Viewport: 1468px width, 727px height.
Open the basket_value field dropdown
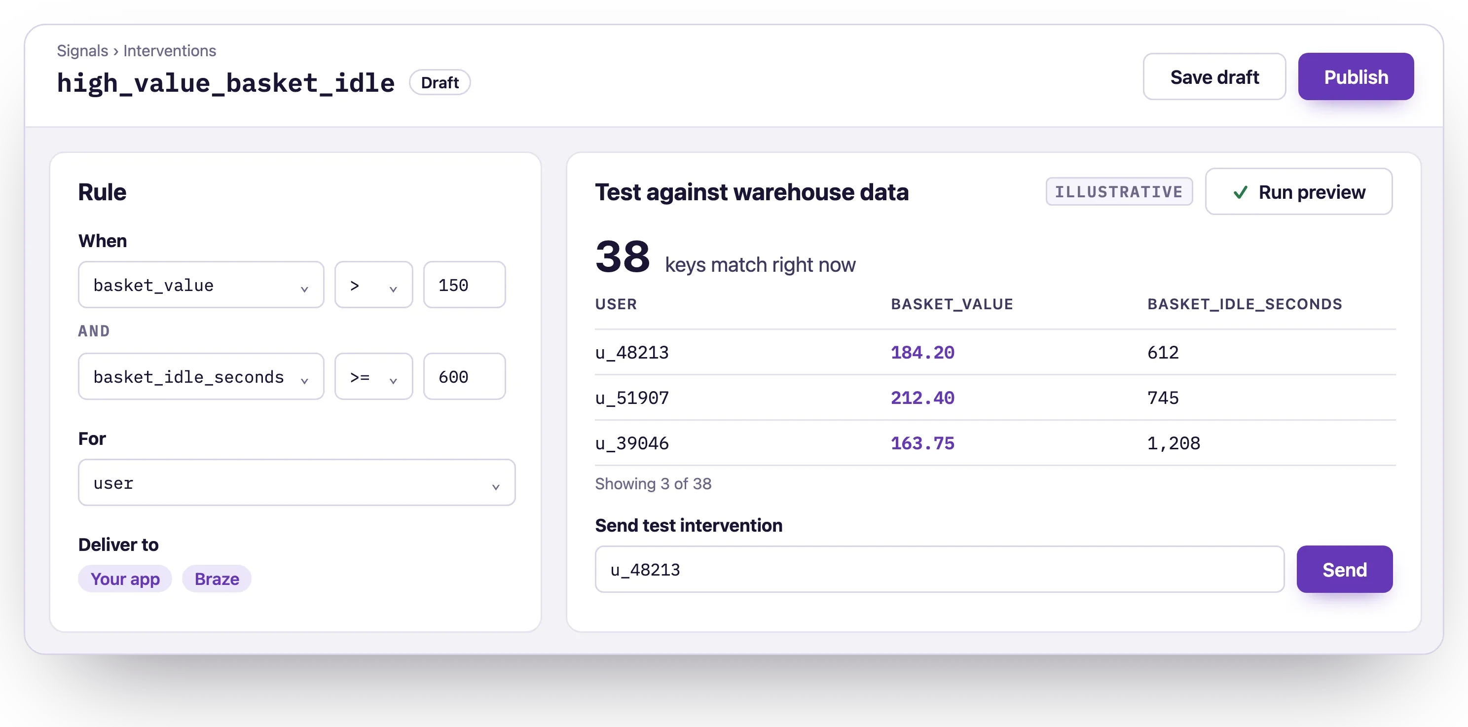pyautogui.click(x=201, y=285)
